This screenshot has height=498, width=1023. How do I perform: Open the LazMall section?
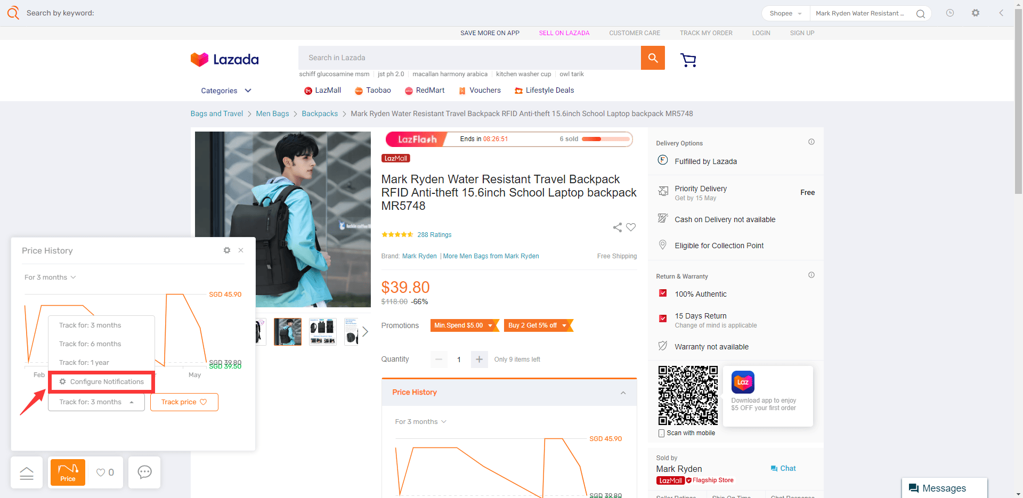click(x=322, y=91)
